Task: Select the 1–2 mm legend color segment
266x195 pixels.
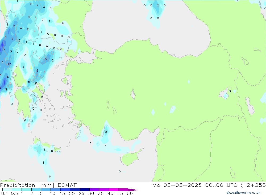Action: 26,190
